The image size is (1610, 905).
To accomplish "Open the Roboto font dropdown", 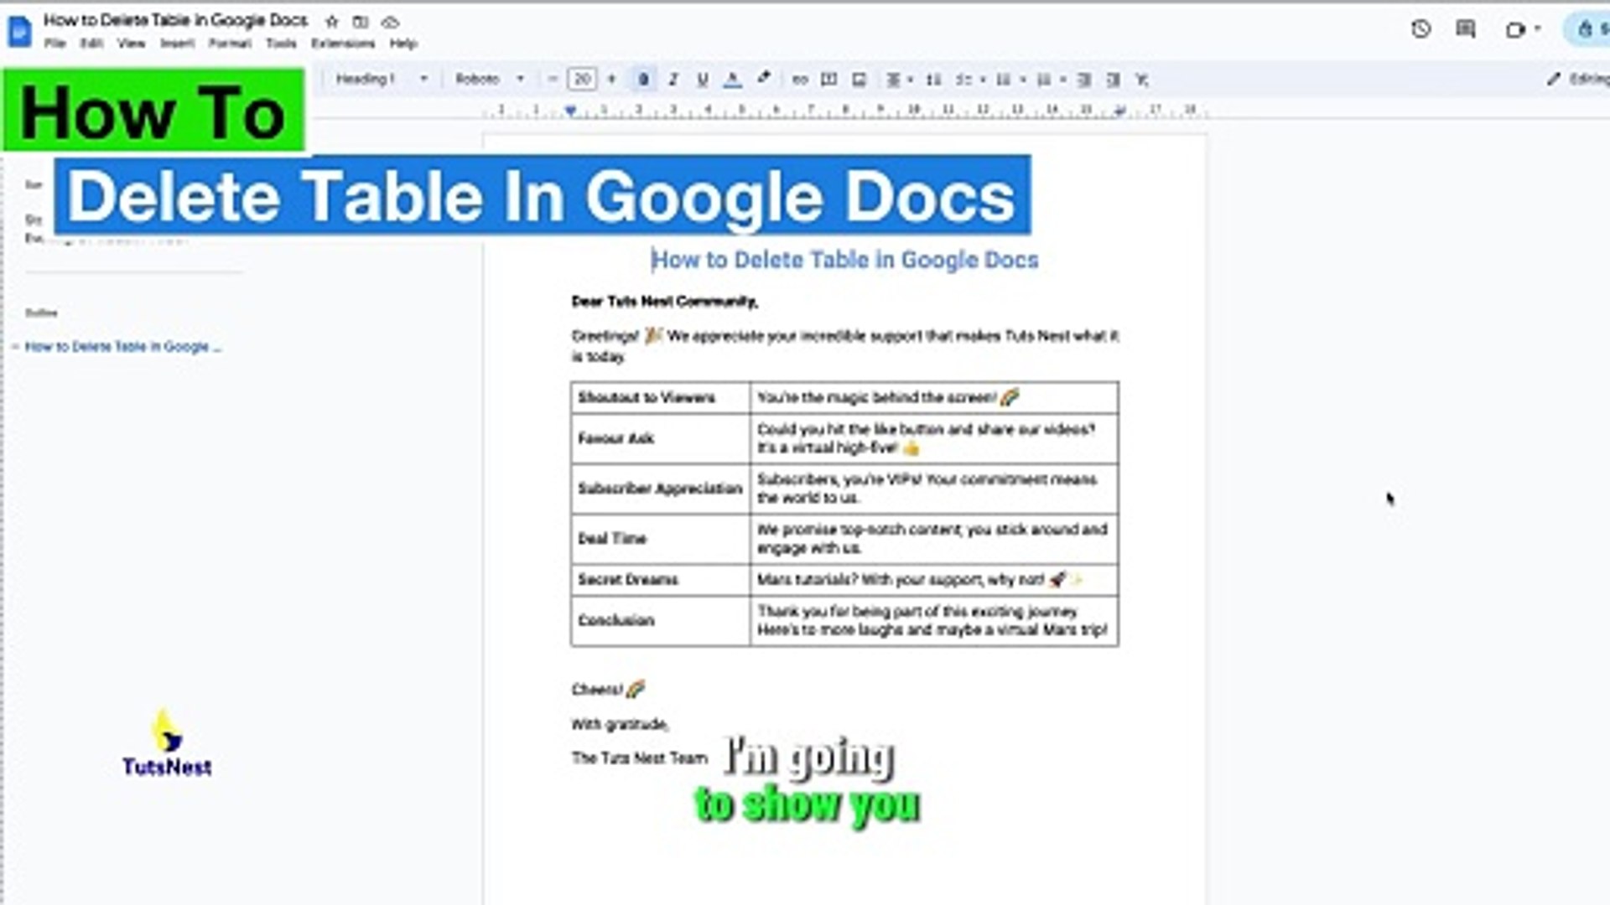I will coord(489,79).
